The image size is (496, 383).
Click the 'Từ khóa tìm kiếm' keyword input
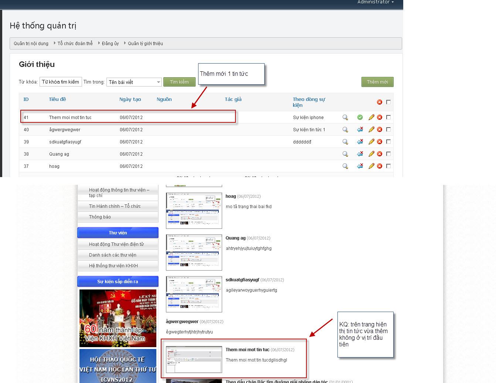point(60,82)
